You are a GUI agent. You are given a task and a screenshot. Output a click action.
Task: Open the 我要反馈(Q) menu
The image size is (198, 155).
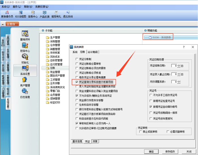[42, 7]
